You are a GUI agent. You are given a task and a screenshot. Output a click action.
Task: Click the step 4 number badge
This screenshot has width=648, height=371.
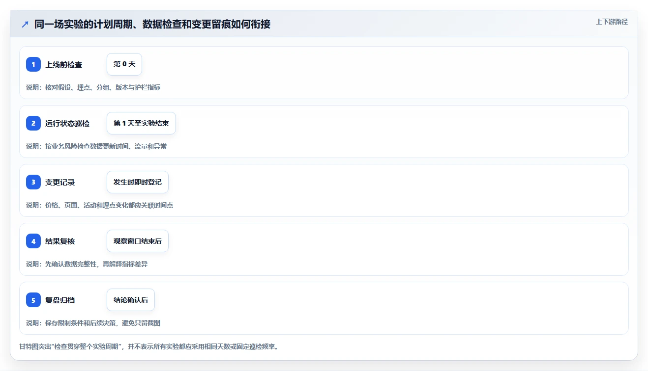point(33,241)
